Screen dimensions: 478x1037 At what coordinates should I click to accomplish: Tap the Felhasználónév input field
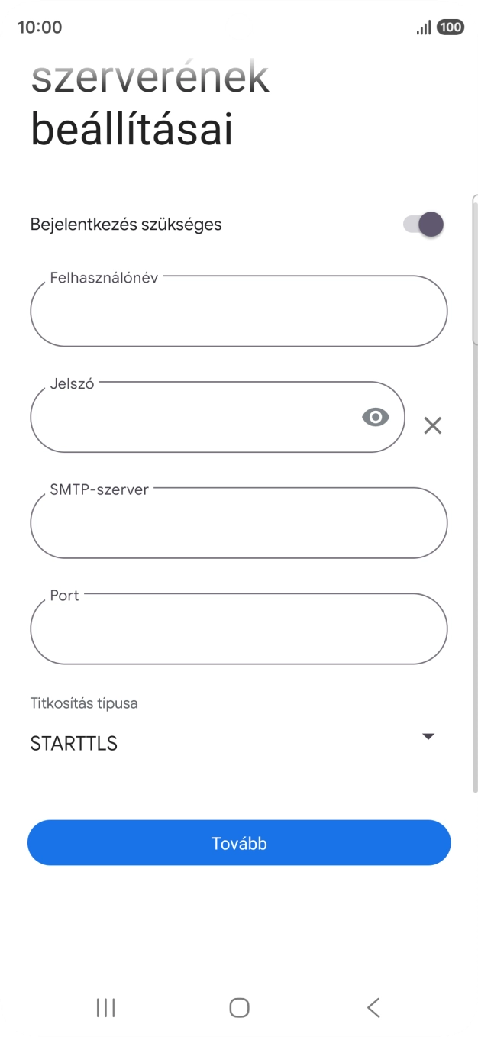tap(238, 312)
